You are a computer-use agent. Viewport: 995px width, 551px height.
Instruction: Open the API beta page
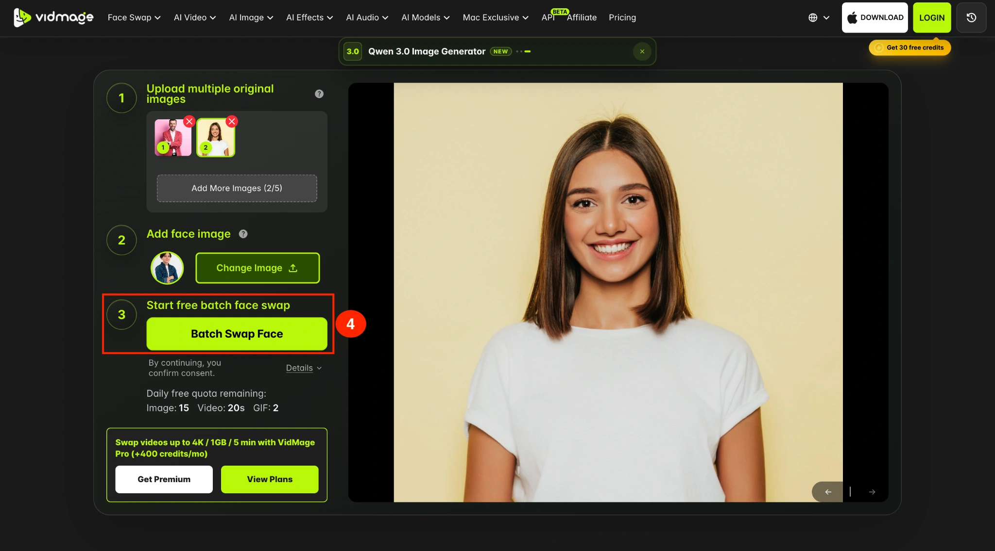pyautogui.click(x=548, y=17)
